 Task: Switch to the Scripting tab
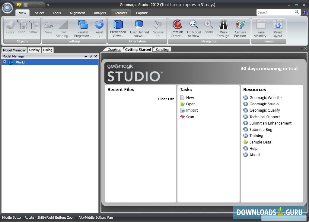(162, 50)
